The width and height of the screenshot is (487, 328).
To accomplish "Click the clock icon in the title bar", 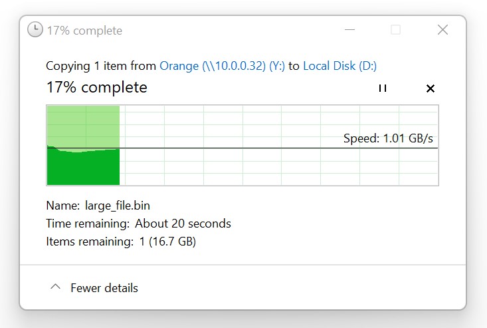I will 35,29.
